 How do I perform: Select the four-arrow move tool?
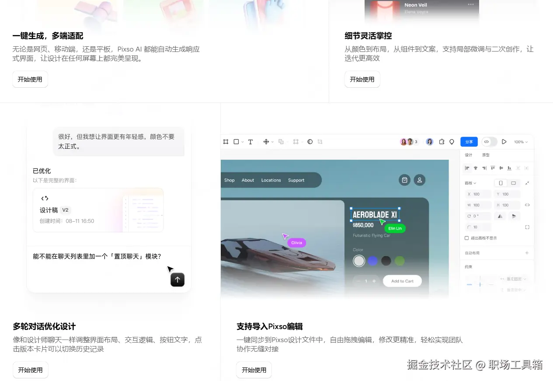[x=266, y=142]
